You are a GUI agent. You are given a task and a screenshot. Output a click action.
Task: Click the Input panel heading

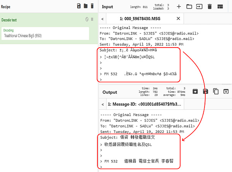click(x=107, y=7)
